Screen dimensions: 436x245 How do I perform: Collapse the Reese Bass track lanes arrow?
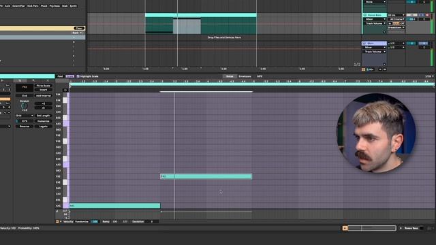(x=384, y=32)
